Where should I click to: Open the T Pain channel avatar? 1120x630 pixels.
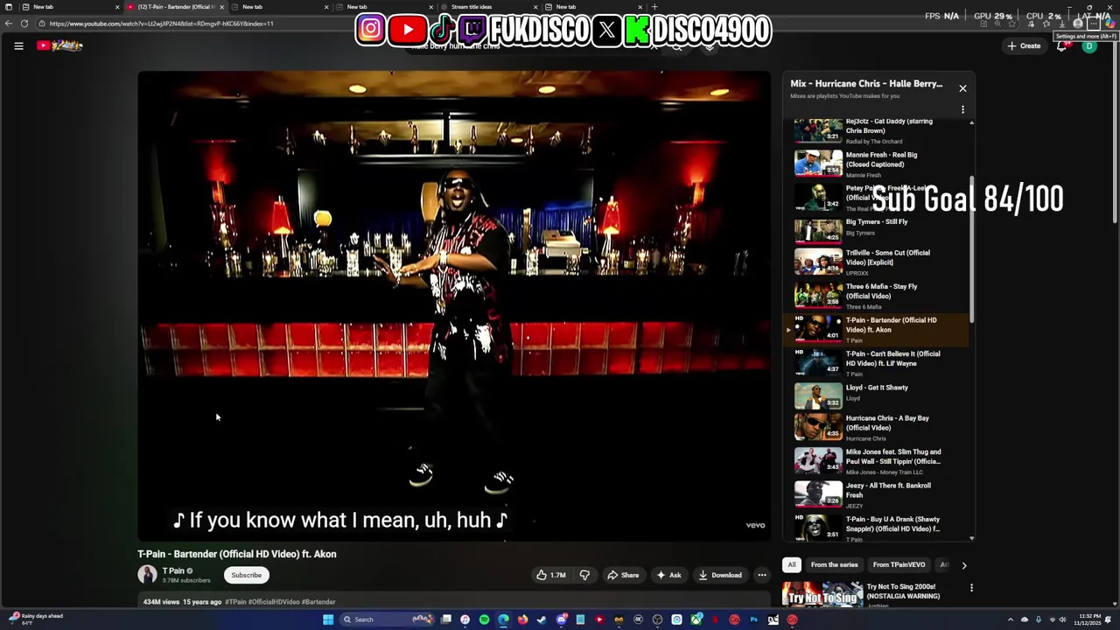[x=147, y=575]
